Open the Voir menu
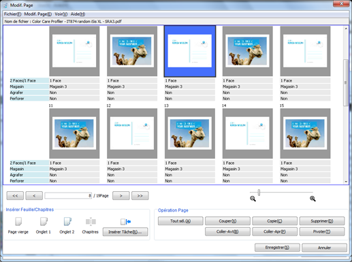The image size is (352, 262). tap(61, 14)
